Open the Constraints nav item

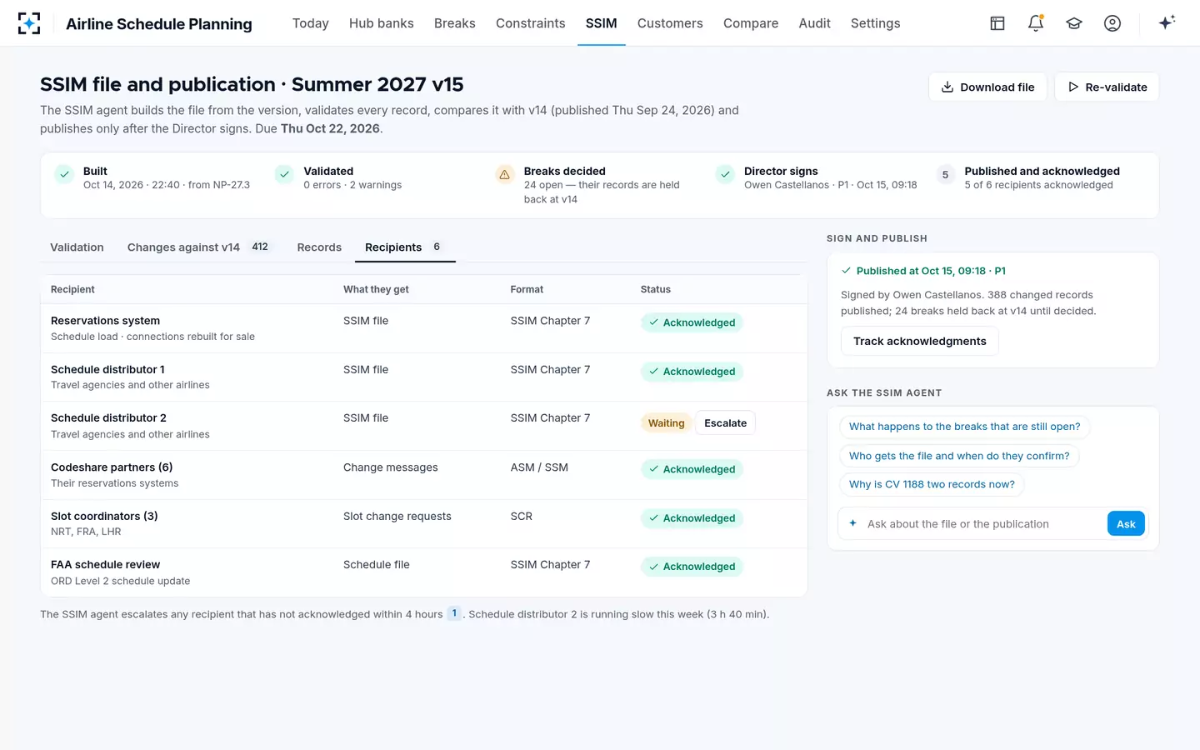pos(531,23)
